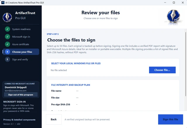
Task: Click the Pre-sign SHA-256 label
Action: pyautogui.click(x=60, y=105)
